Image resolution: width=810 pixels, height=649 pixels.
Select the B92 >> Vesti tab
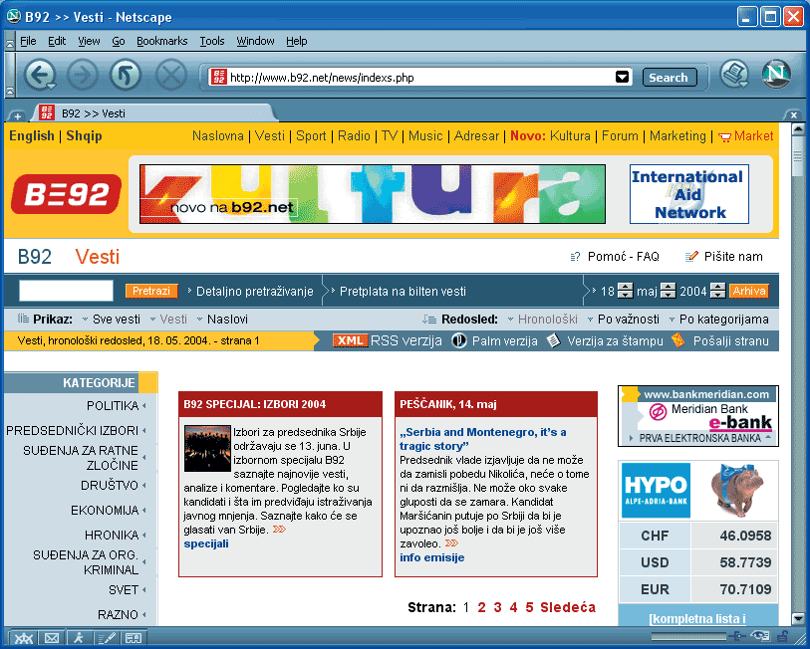click(x=155, y=113)
